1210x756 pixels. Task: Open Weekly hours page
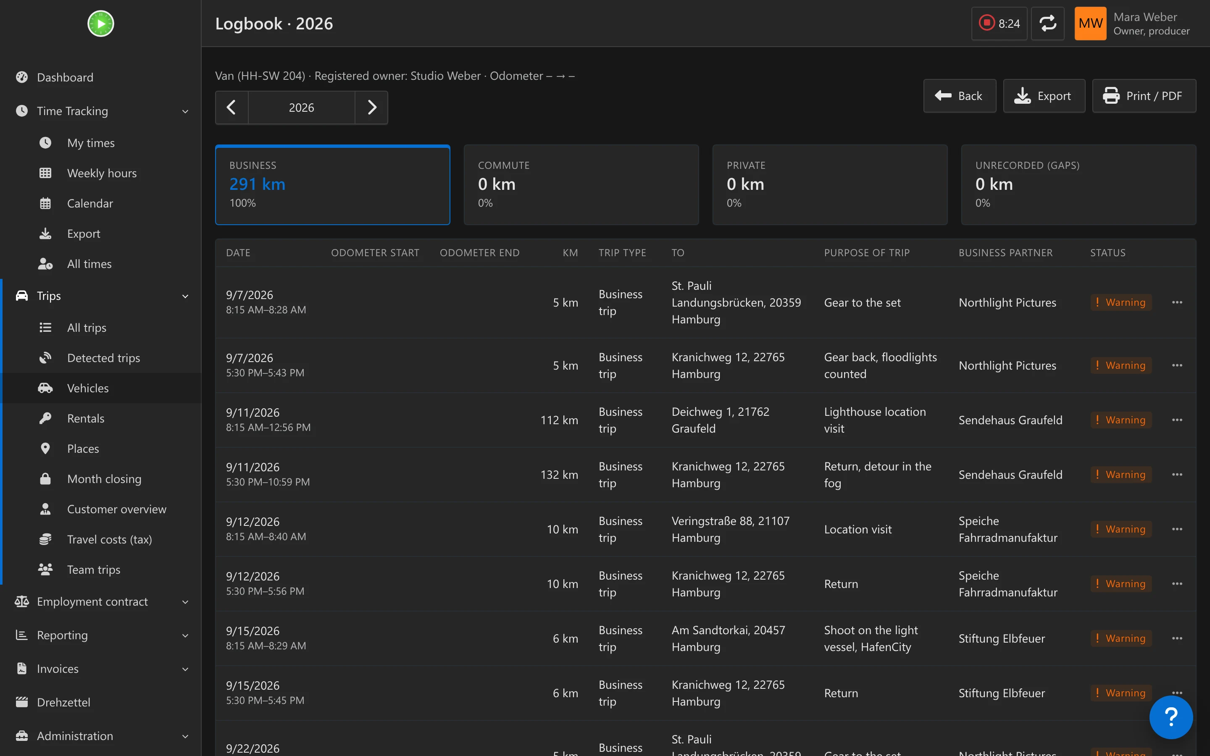pyautogui.click(x=100, y=173)
